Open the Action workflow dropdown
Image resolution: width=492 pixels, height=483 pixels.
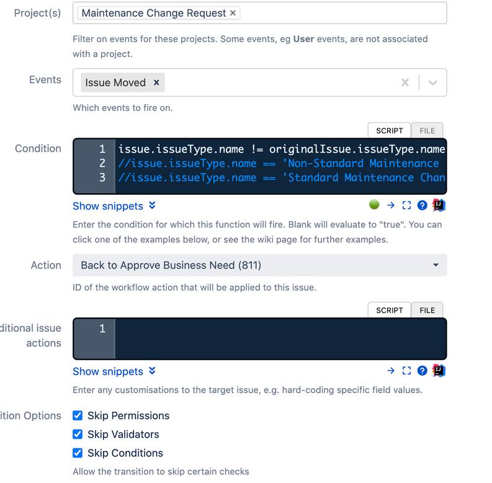tap(260, 265)
